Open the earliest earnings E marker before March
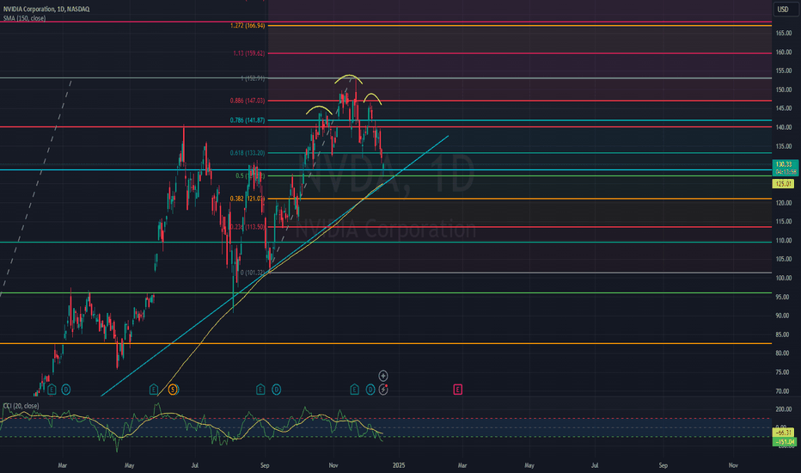Screen dimensions: 801x473 pos(51,390)
